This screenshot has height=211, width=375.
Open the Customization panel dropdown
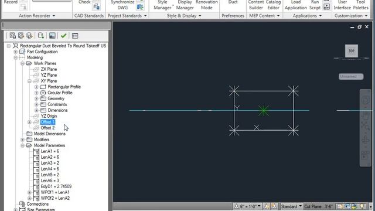click(366, 16)
